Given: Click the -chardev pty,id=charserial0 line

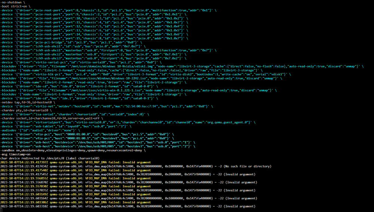Looking at the screenshot, I should click(x=26, y=110).
